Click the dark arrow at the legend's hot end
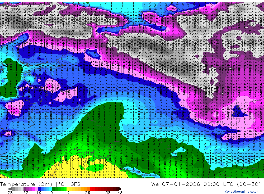Viewport: 264px width, 194px height. tap(120, 189)
